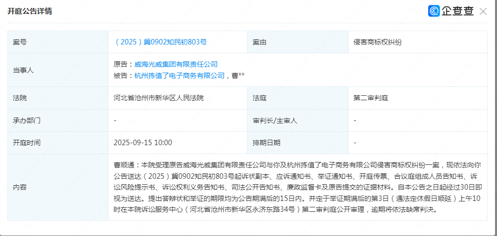Click the 被告： label text
The height and width of the screenshot is (236, 497).
pyautogui.click(x=124, y=76)
